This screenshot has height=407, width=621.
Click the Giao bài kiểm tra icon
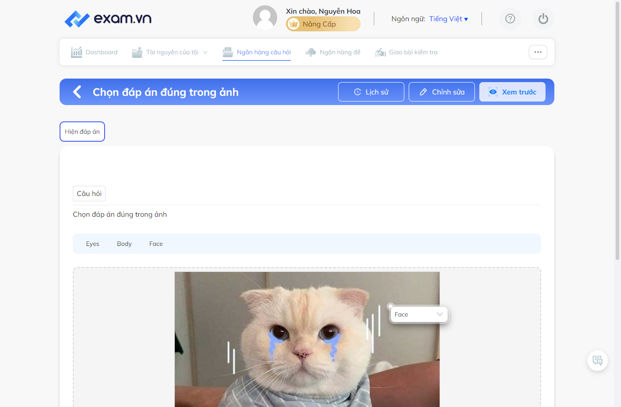(380, 52)
